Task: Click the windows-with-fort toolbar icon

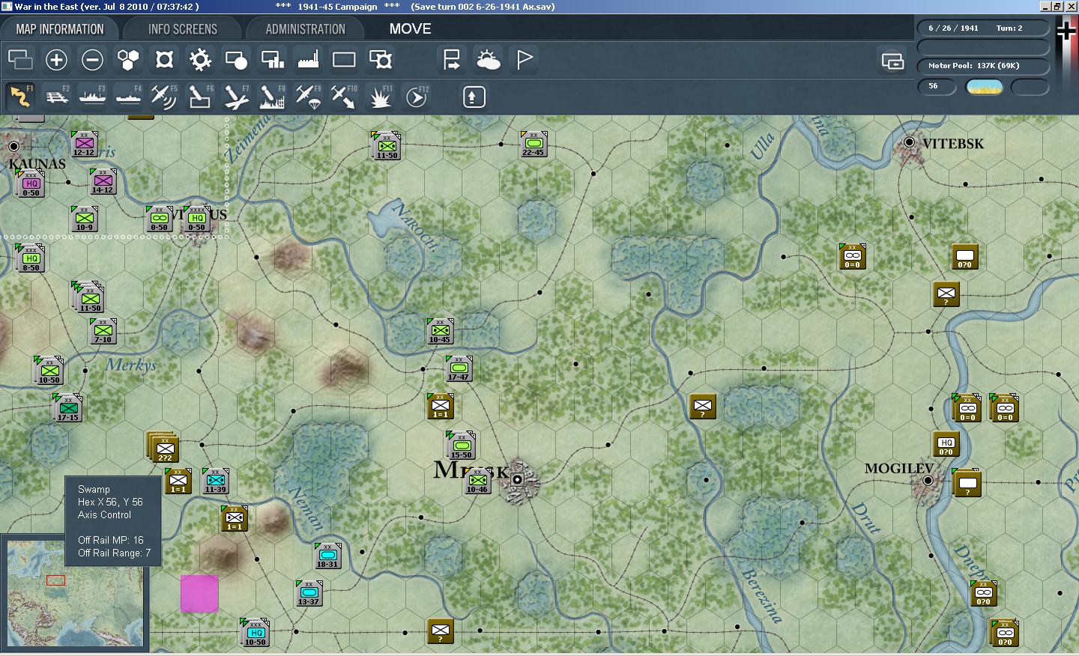Action: pos(380,60)
